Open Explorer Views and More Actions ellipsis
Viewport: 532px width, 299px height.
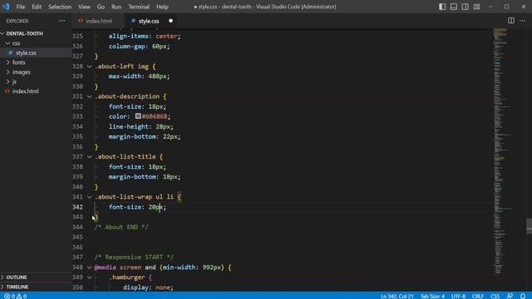click(x=62, y=21)
